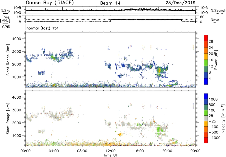Pick the 8–12 dB teal Power swatch
The height and width of the screenshot is (157, 226).
pyautogui.click(x=206, y=69)
